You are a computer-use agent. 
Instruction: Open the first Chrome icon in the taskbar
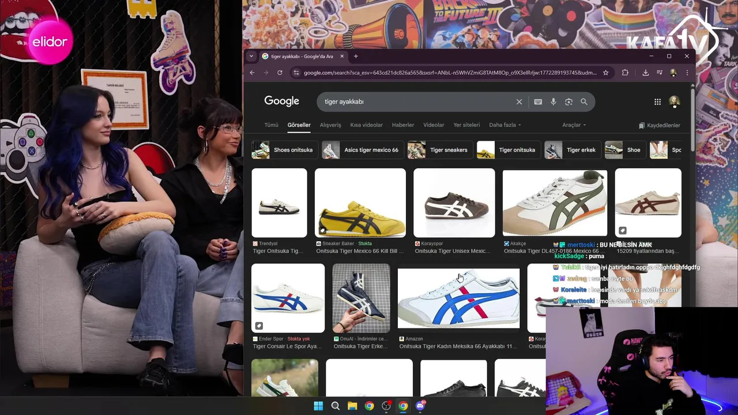tap(369, 406)
